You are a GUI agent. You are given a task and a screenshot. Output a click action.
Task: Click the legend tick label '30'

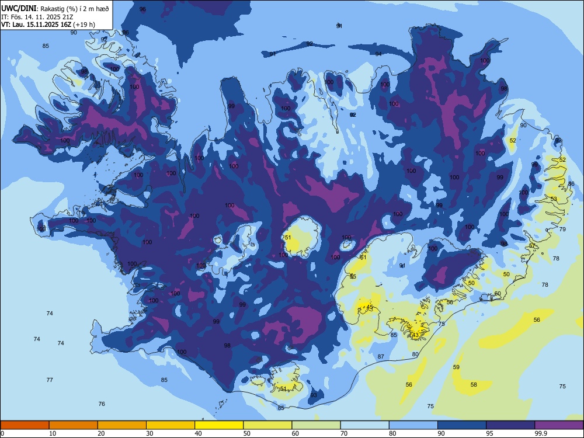pyautogui.click(x=150, y=433)
